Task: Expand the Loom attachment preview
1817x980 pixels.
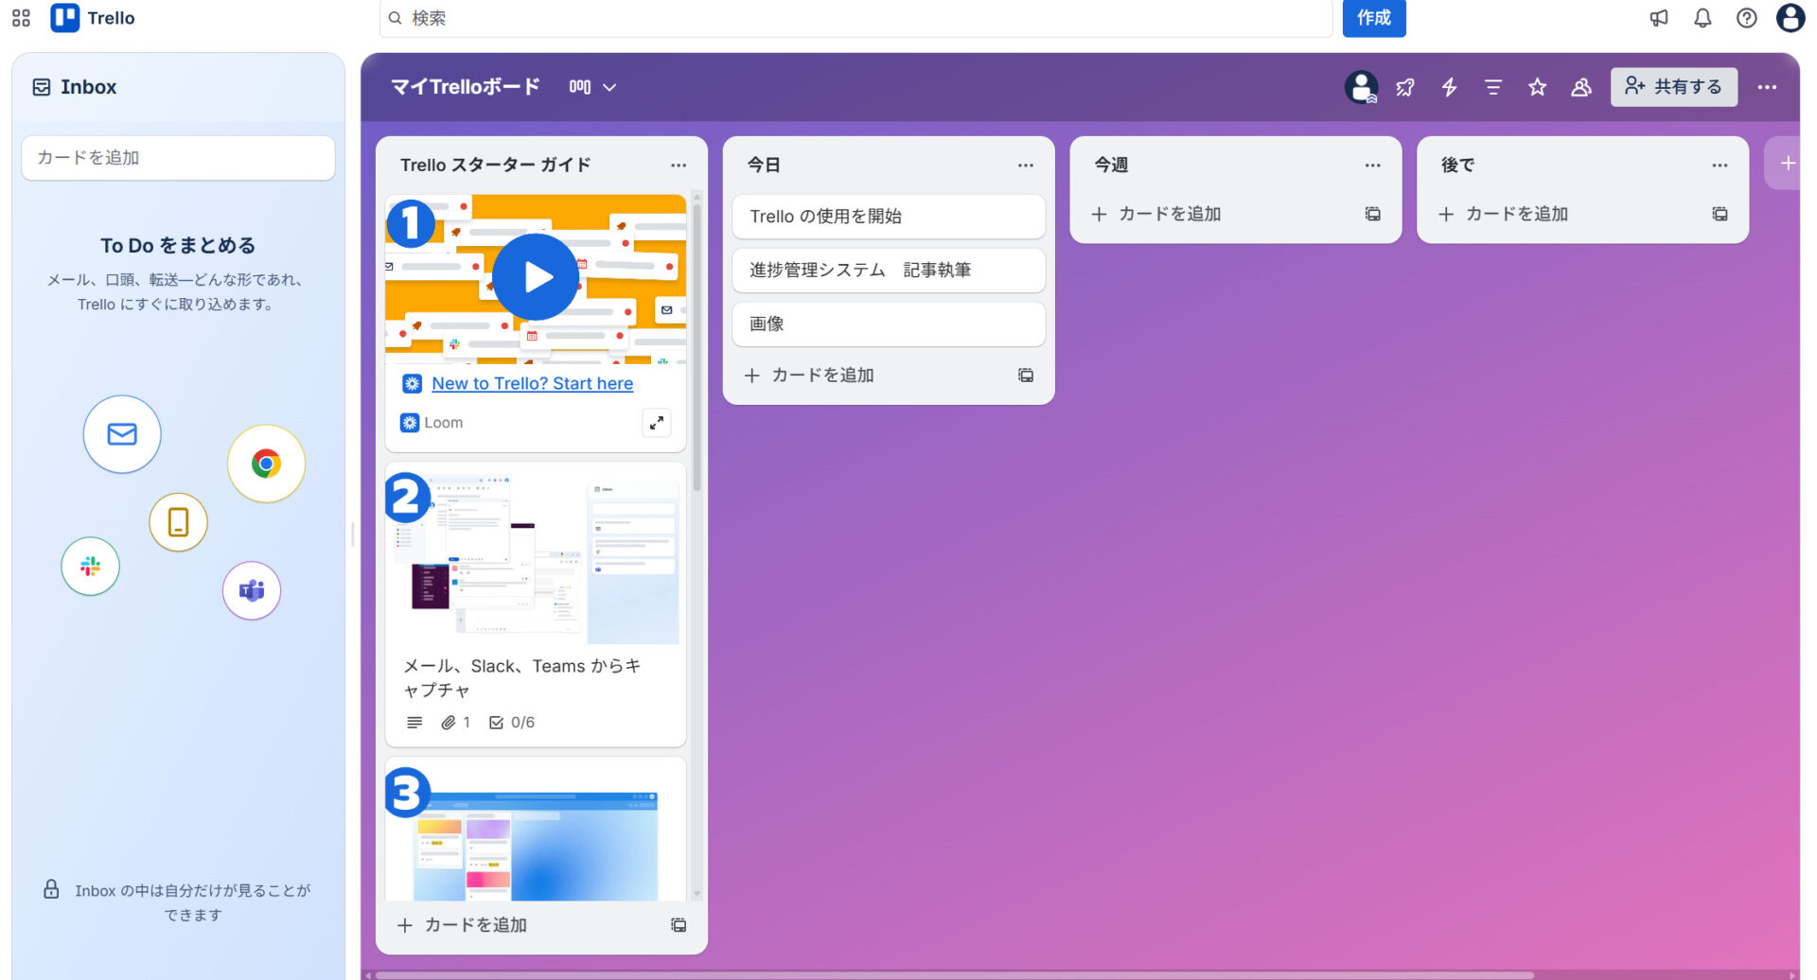Action: (657, 423)
